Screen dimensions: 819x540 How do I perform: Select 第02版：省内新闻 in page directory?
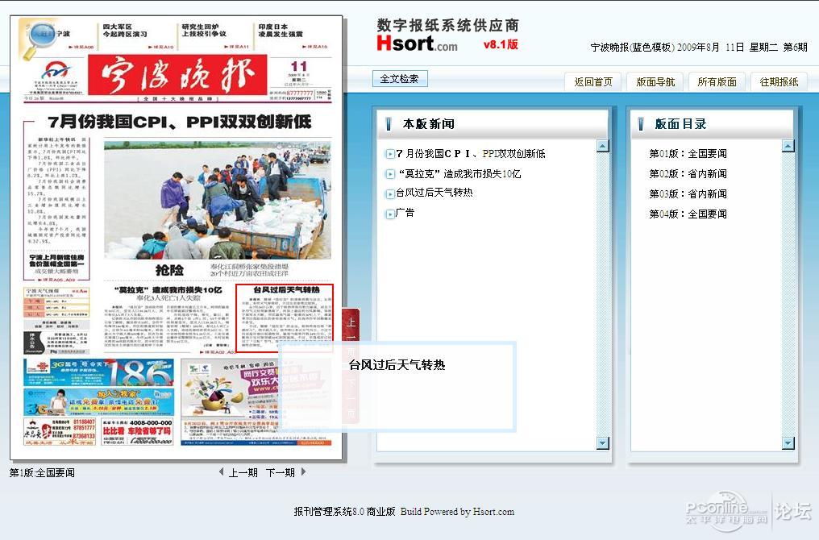click(x=688, y=173)
